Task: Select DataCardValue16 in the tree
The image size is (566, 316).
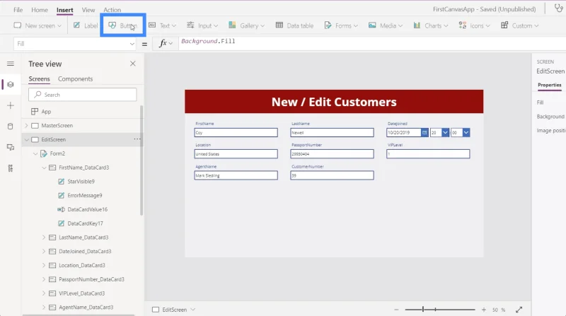Action: (x=87, y=209)
